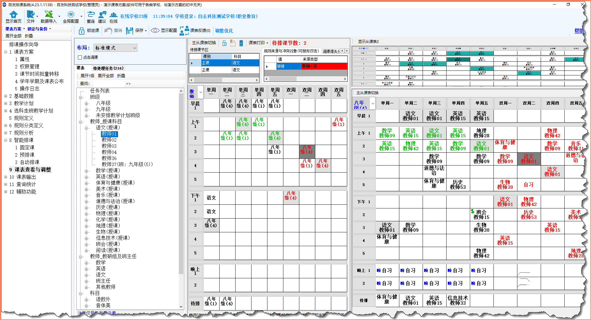Click the 全局配置 eye icon
This screenshot has height=320, width=591.
pyautogui.click(x=71, y=15)
